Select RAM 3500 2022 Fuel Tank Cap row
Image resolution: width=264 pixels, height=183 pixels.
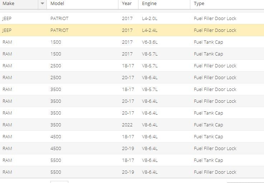point(132,125)
